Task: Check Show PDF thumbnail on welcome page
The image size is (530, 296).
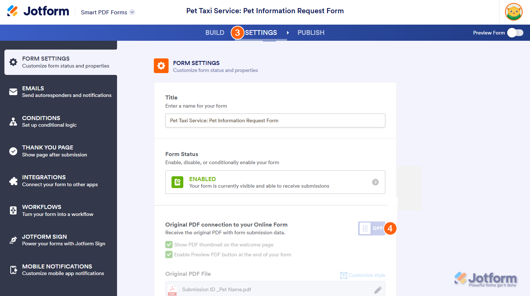Action: click(169, 245)
